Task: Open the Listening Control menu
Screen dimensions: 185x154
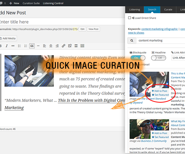Action: point(53,3)
